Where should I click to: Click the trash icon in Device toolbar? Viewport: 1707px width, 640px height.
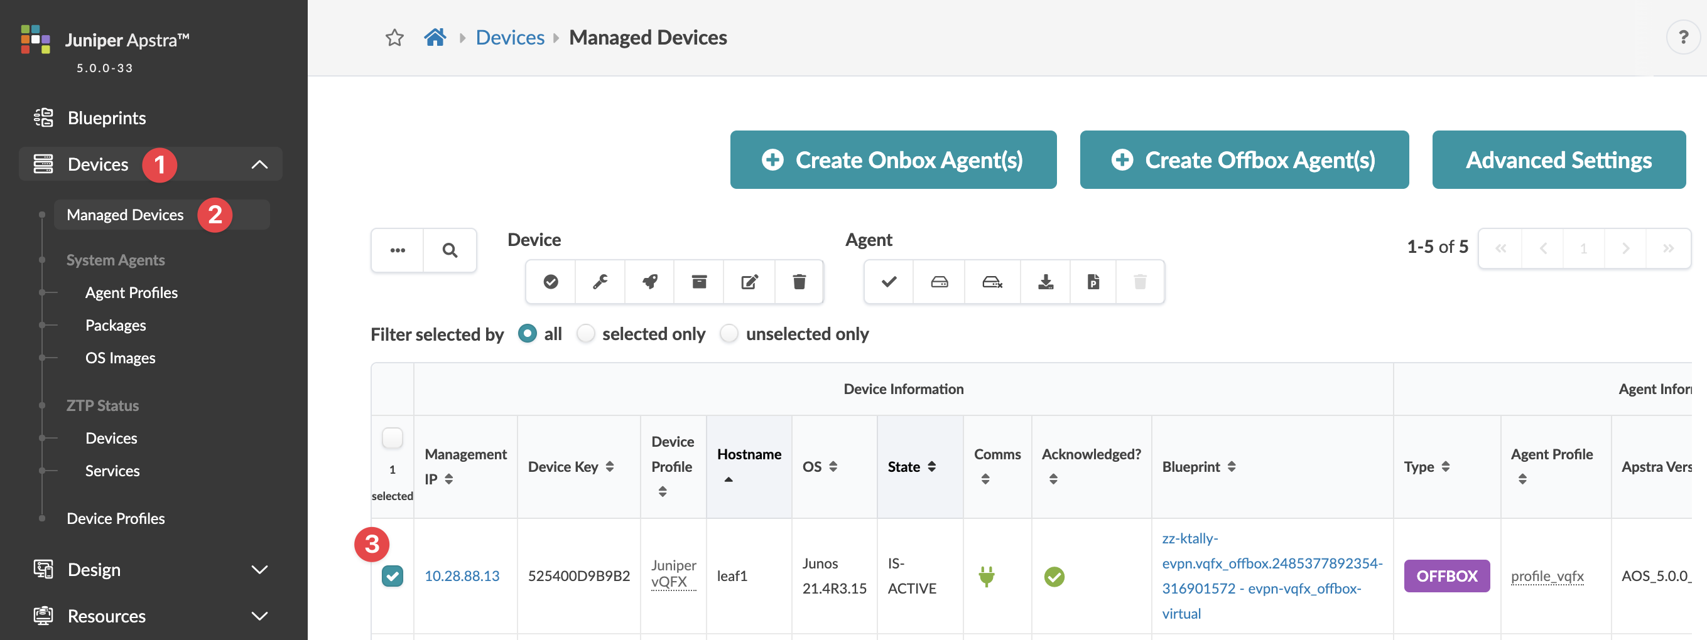pos(799,282)
